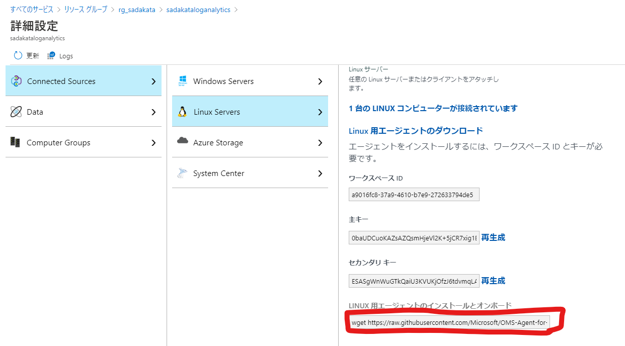The image size is (625, 346).
Task: Click the Data icon
Action: click(x=16, y=112)
